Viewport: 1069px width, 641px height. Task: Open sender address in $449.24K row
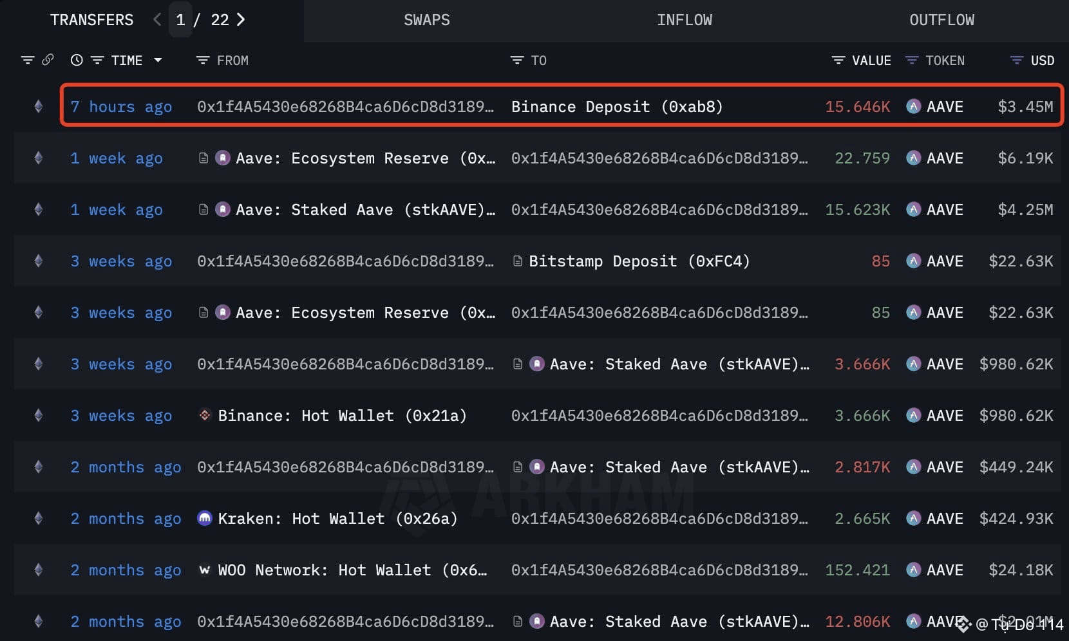(345, 467)
